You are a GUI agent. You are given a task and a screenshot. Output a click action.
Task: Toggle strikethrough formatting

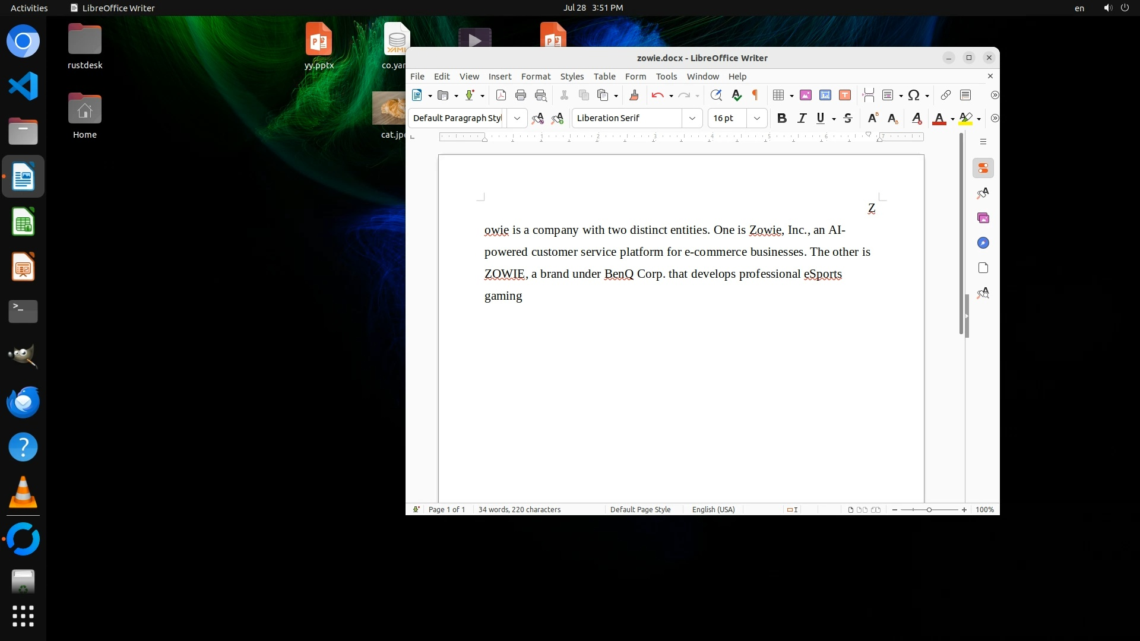tap(848, 118)
